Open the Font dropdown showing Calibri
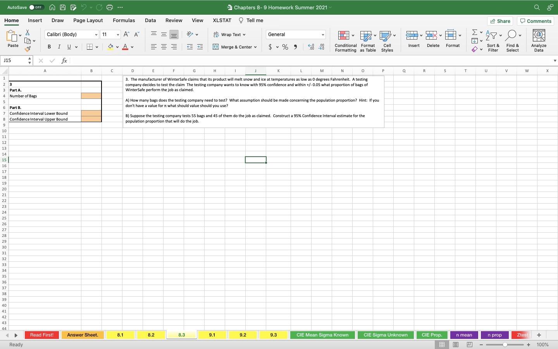 (x=71, y=35)
